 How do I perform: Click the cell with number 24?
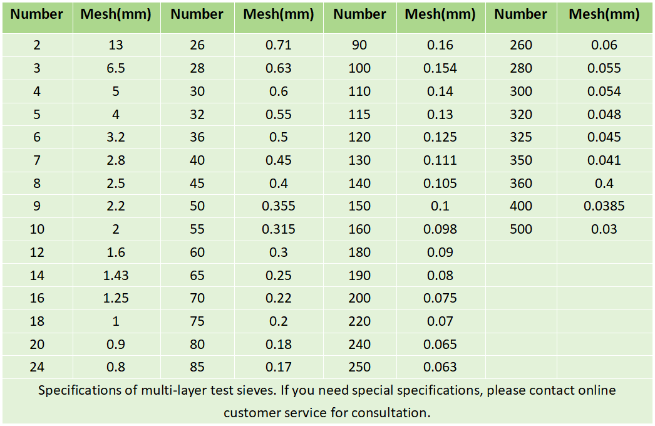pyautogui.click(x=37, y=367)
